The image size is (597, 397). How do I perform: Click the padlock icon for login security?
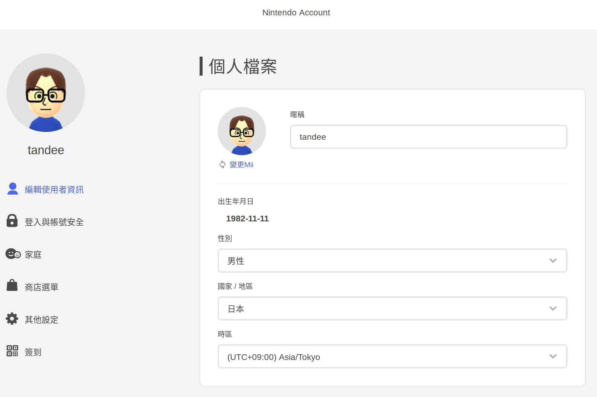tap(12, 220)
